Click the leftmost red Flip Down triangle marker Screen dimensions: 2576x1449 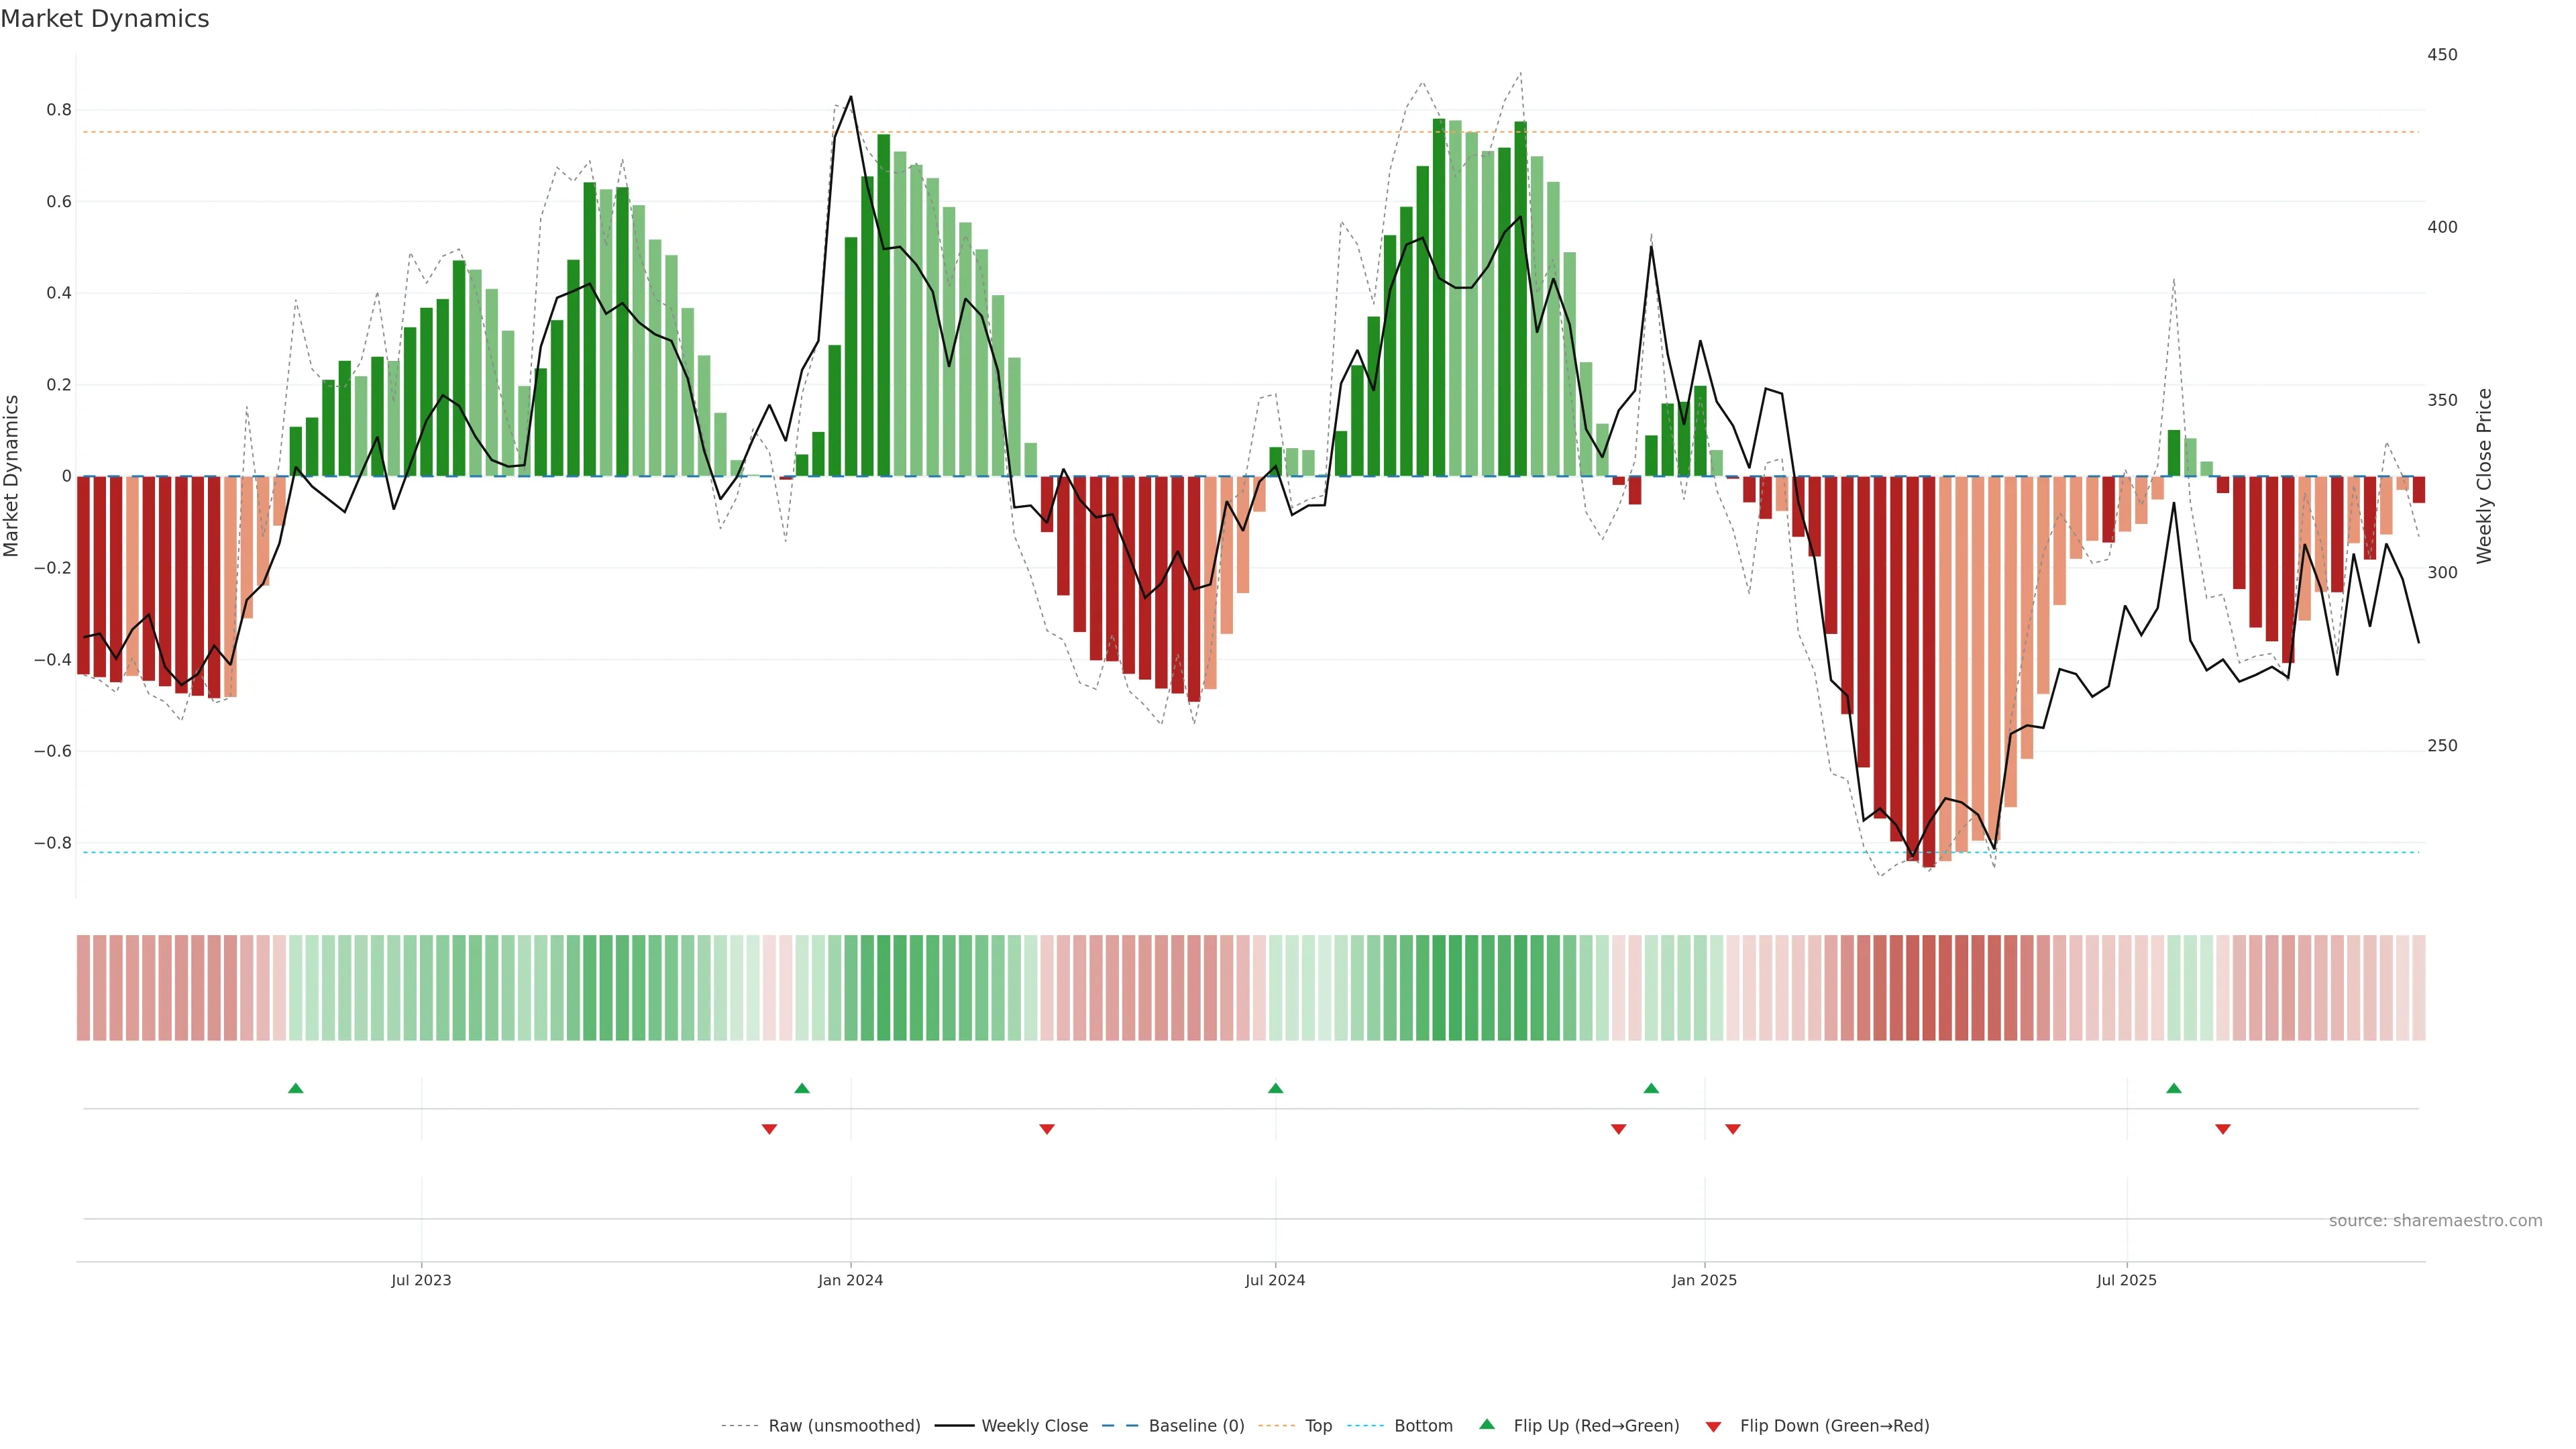pyautogui.click(x=769, y=1129)
